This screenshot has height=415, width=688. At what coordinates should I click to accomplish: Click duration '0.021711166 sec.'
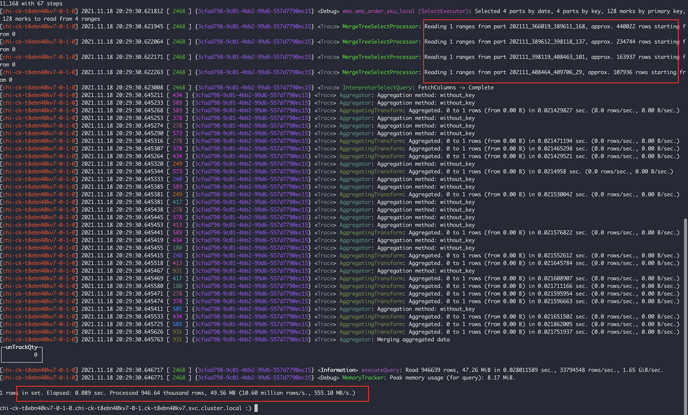(x=561, y=286)
